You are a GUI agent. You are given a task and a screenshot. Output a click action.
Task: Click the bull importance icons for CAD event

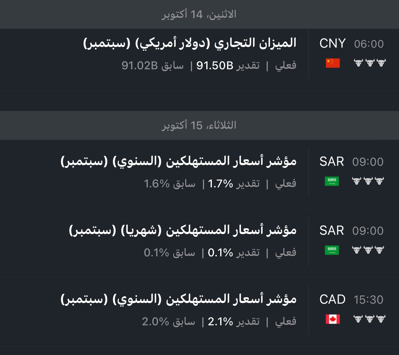click(x=370, y=319)
